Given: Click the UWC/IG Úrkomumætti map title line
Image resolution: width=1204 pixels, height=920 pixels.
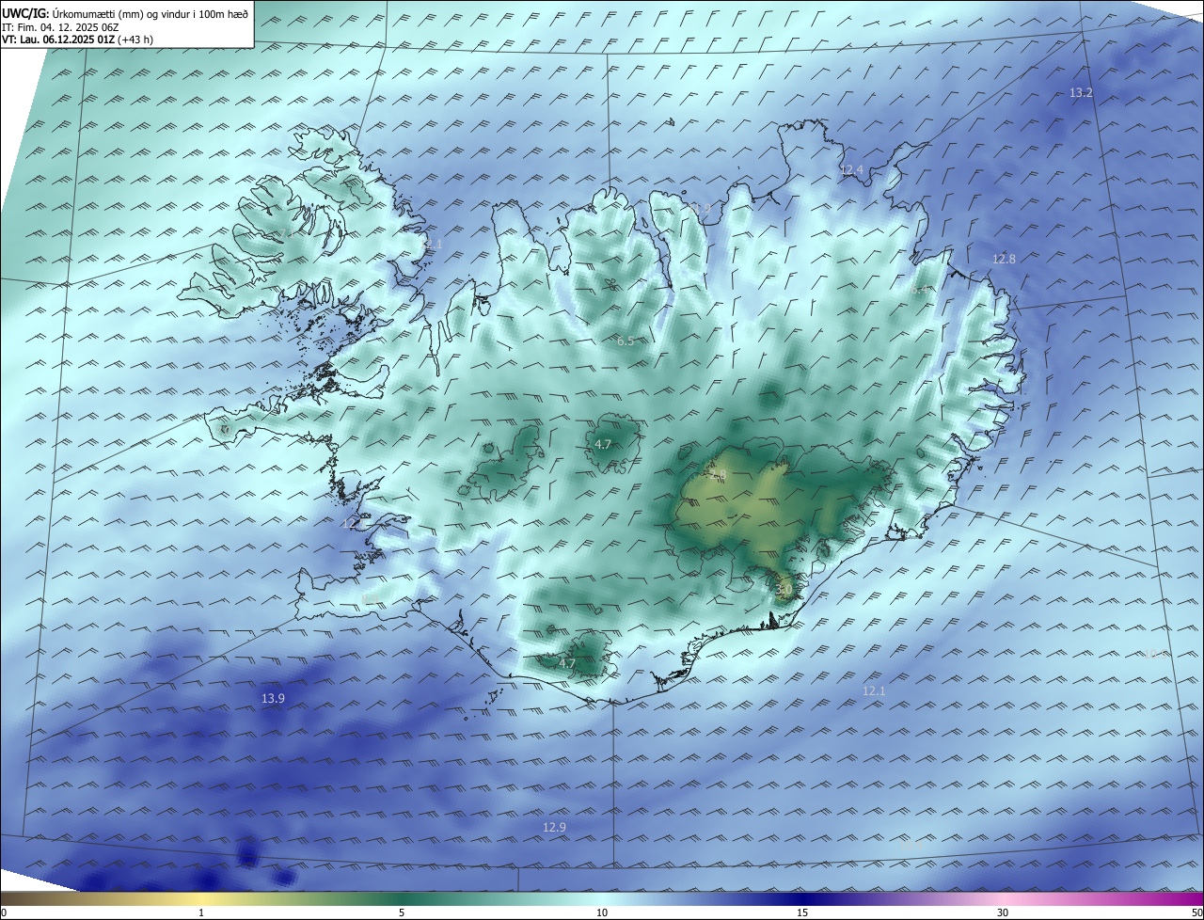Looking at the screenshot, I should [x=125, y=13].
